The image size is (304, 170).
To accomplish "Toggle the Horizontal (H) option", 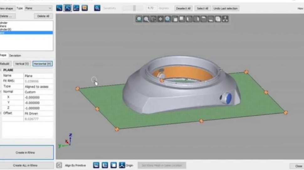I will [x=43, y=64].
